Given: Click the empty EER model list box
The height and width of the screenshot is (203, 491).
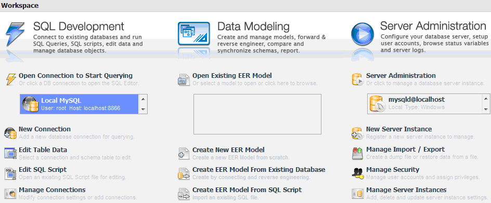Looking at the screenshot, I should click(x=257, y=114).
